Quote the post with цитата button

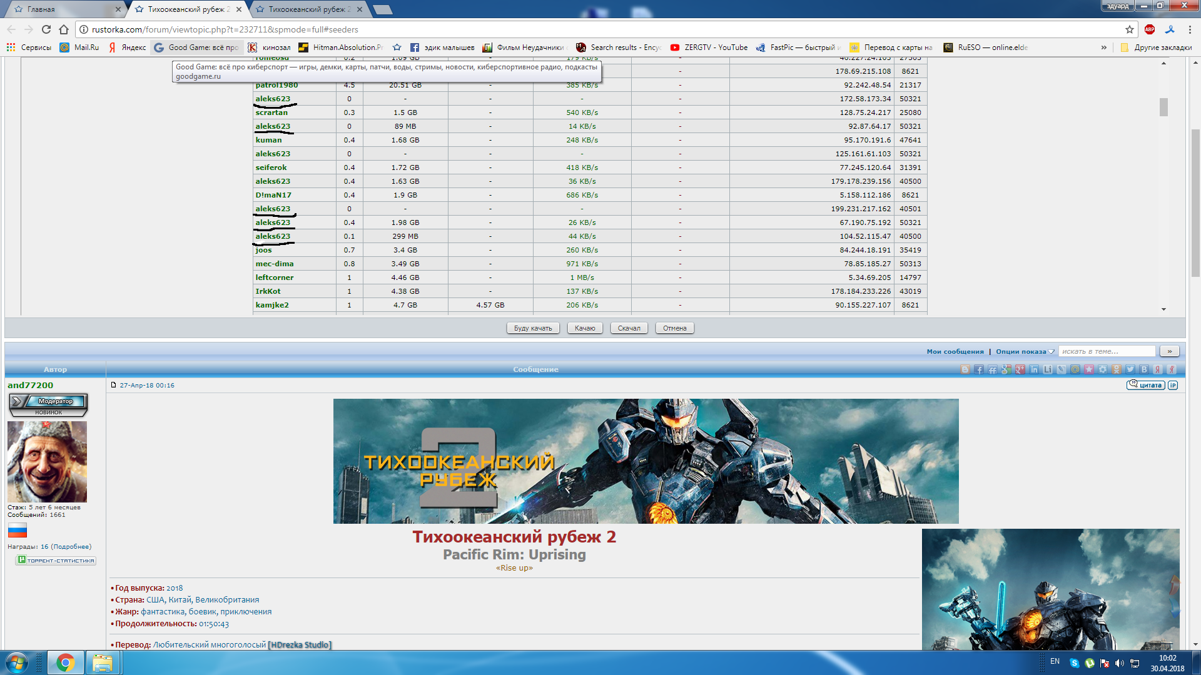pyautogui.click(x=1146, y=385)
